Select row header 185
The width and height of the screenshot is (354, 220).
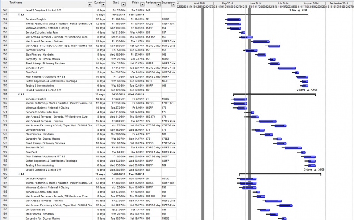5,174
